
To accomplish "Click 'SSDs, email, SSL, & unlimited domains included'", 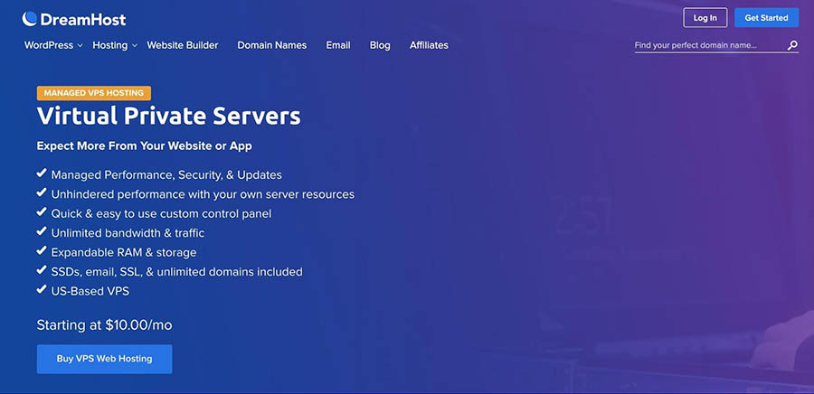I will (176, 272).
